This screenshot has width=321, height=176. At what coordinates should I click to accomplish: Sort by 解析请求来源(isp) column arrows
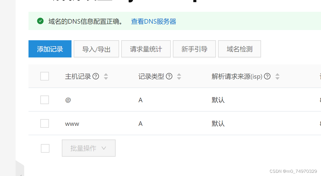277,76
